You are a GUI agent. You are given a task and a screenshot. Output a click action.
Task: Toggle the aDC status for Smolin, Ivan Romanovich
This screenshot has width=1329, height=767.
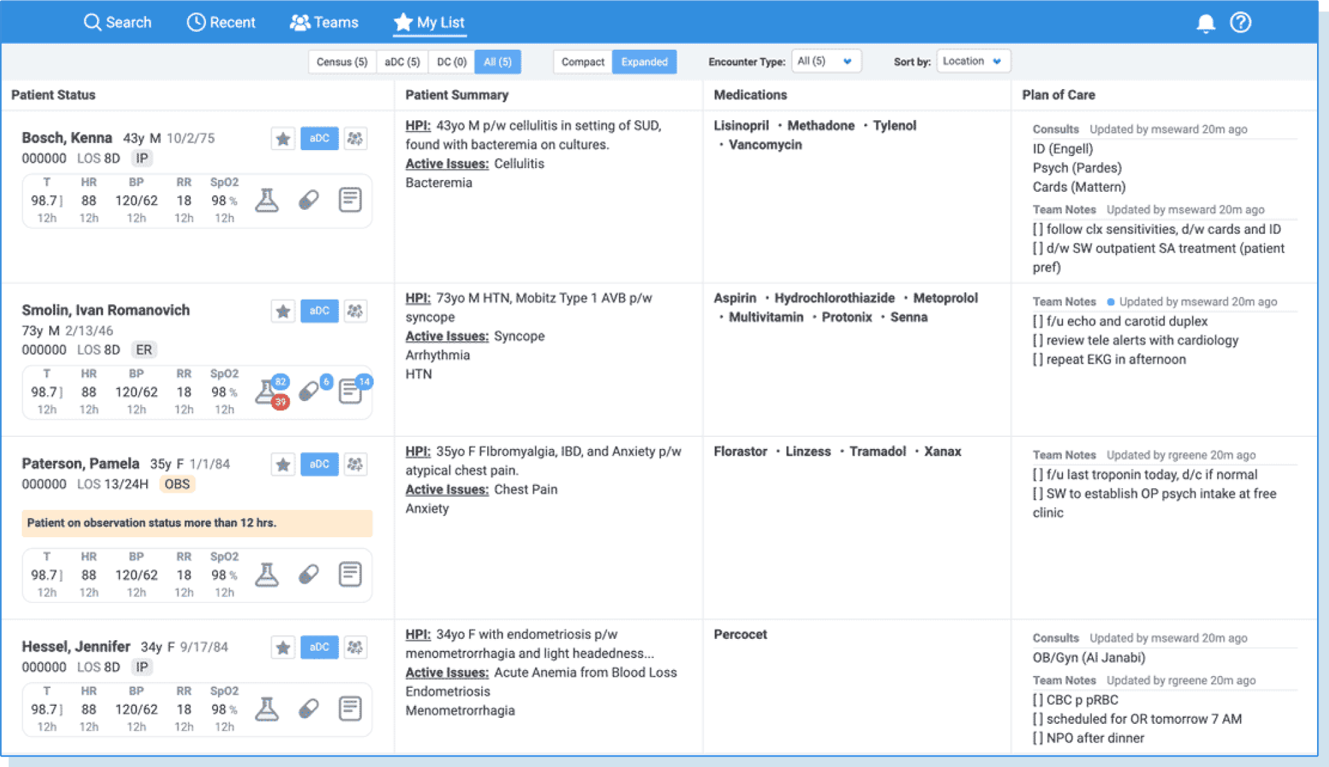[x=319, y=310]
